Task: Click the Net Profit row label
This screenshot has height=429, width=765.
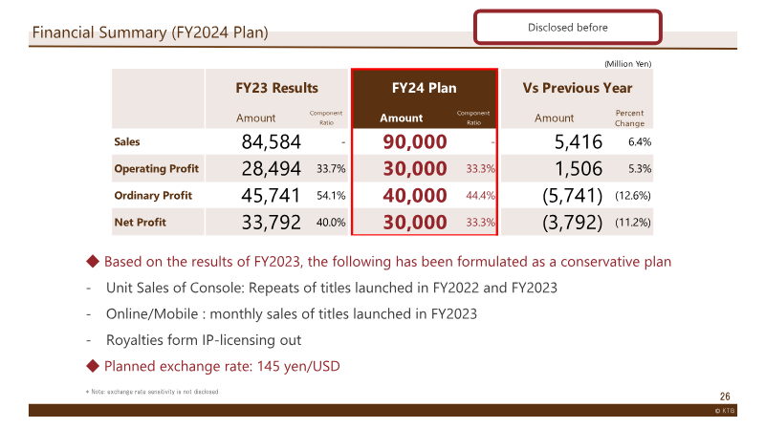Action: (x=140, y=223)
